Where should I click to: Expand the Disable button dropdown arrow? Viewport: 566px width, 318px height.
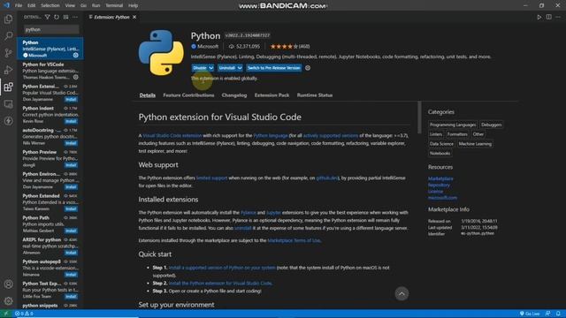point(210,68)
